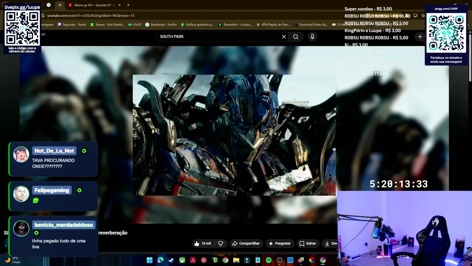Open the DeviantArt bookmark
This screenshot has height=266, width=472.
point(235,25)
